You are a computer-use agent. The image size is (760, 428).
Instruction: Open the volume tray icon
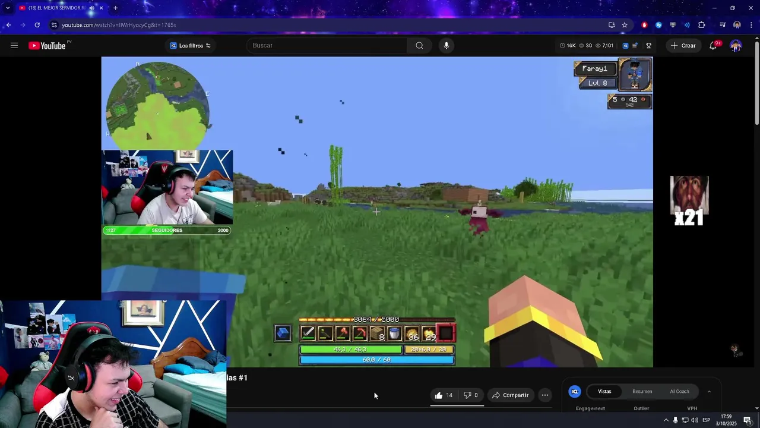coord(694,420)
